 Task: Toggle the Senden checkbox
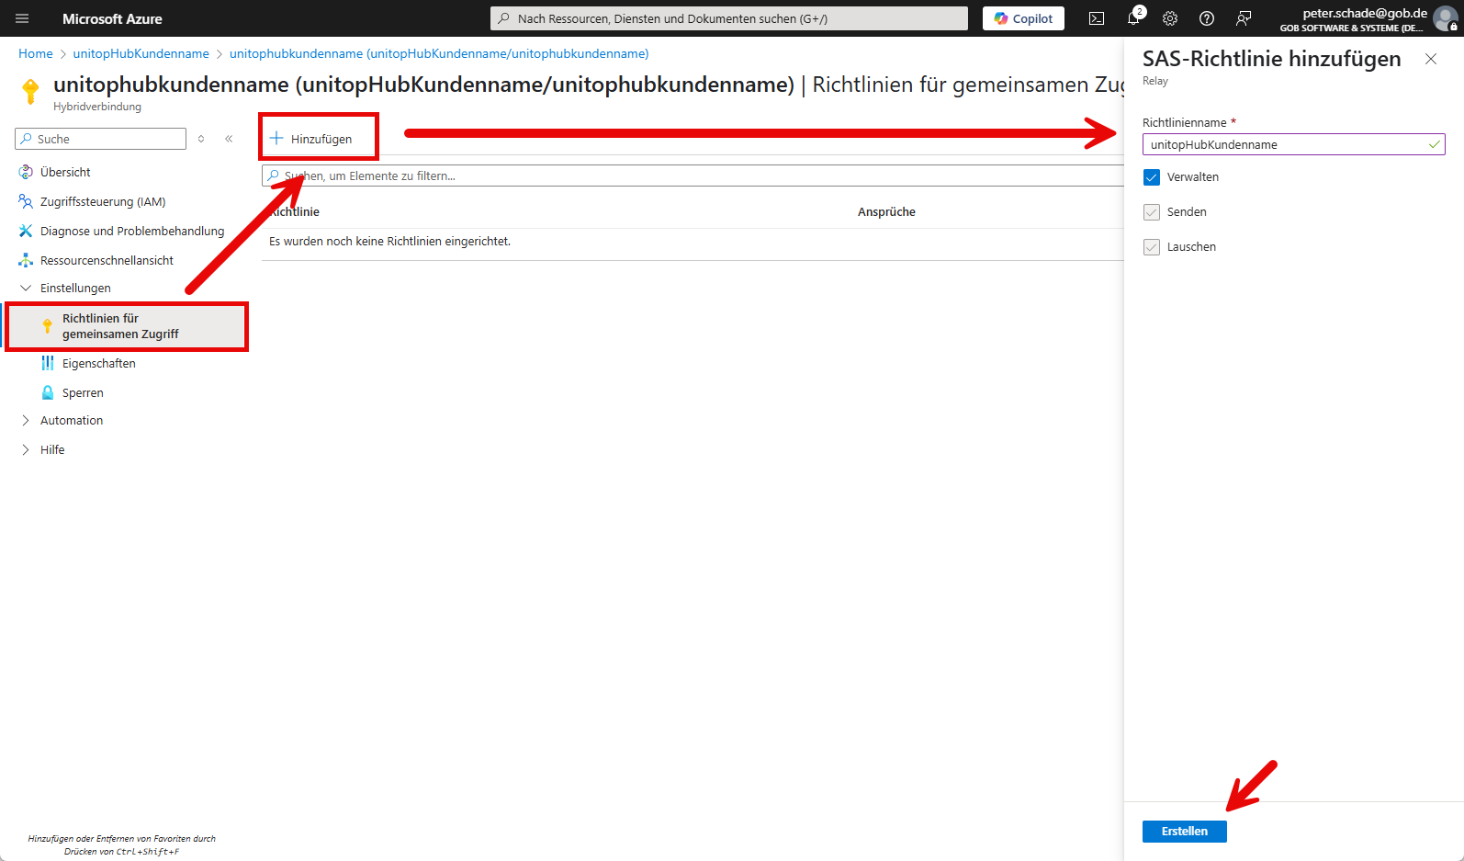[x=1152, y=212]
